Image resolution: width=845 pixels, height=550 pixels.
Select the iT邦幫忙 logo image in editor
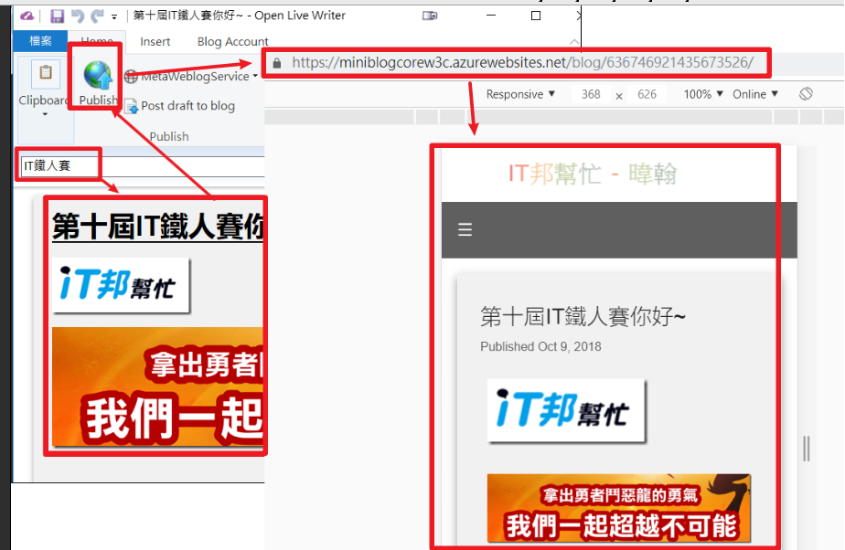[x=122, y=285]
